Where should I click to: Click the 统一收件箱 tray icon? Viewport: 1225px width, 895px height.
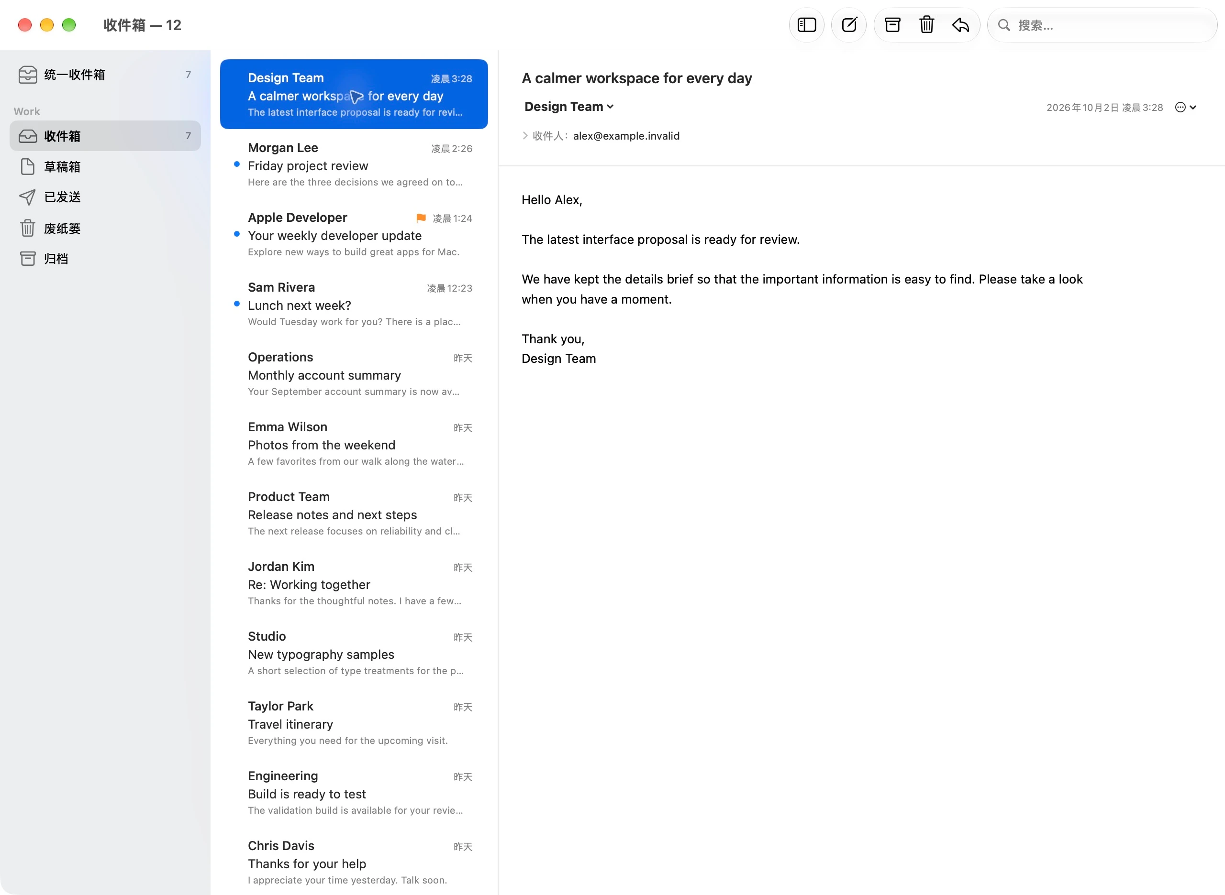point(28,74)
